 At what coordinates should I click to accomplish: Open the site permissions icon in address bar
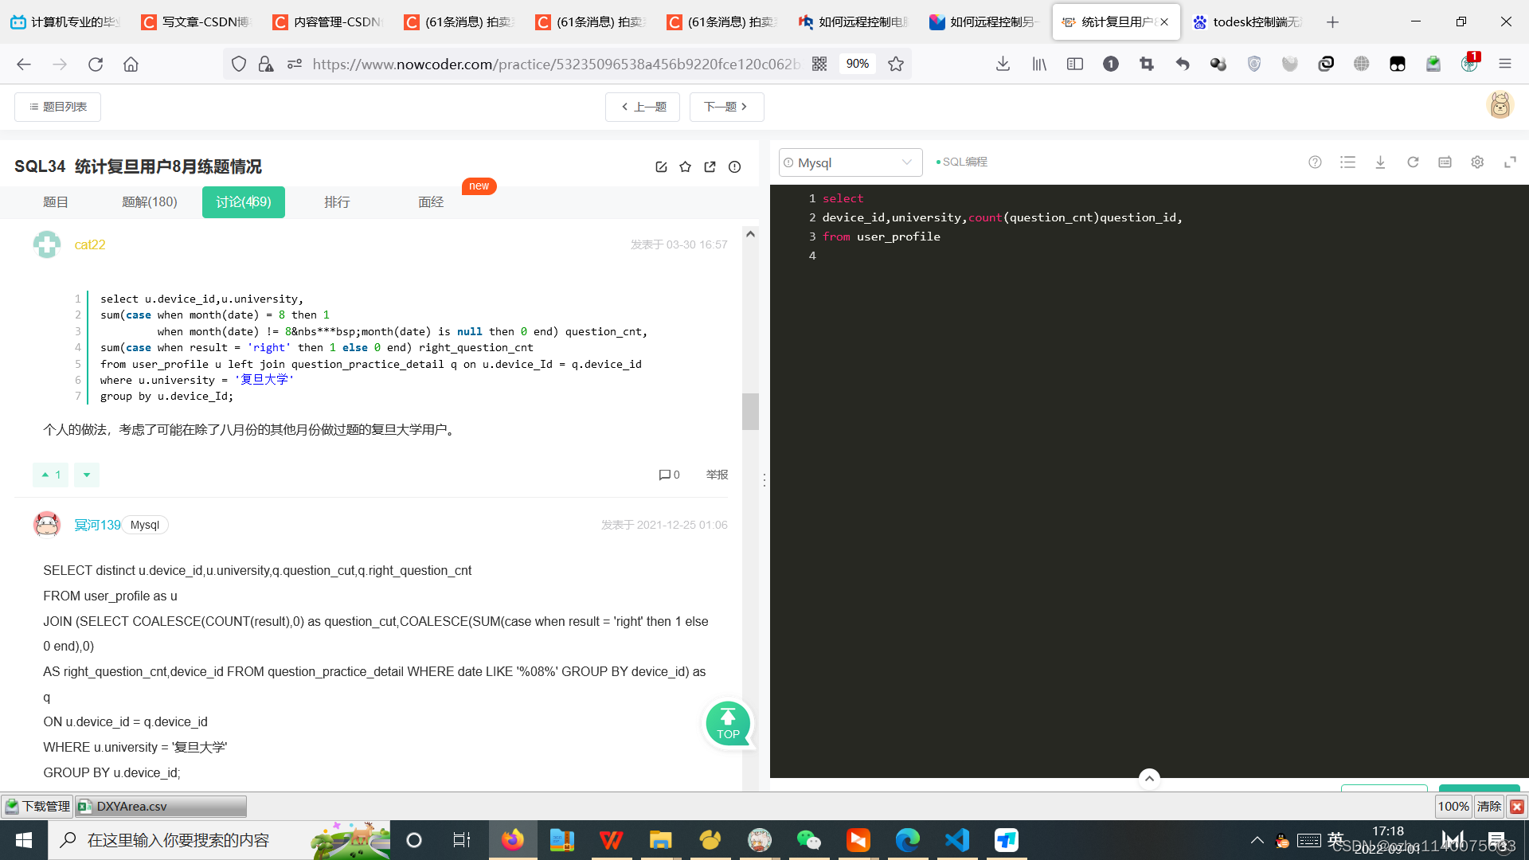295,64
